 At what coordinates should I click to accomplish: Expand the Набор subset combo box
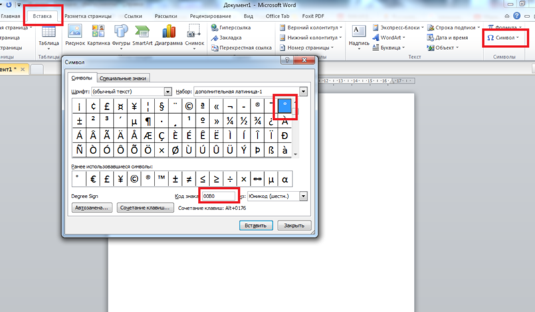pyautogui.click(x=304, y=92)
